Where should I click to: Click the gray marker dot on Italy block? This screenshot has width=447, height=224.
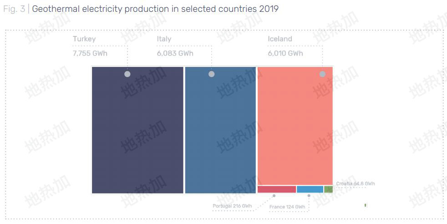(211, 74)
